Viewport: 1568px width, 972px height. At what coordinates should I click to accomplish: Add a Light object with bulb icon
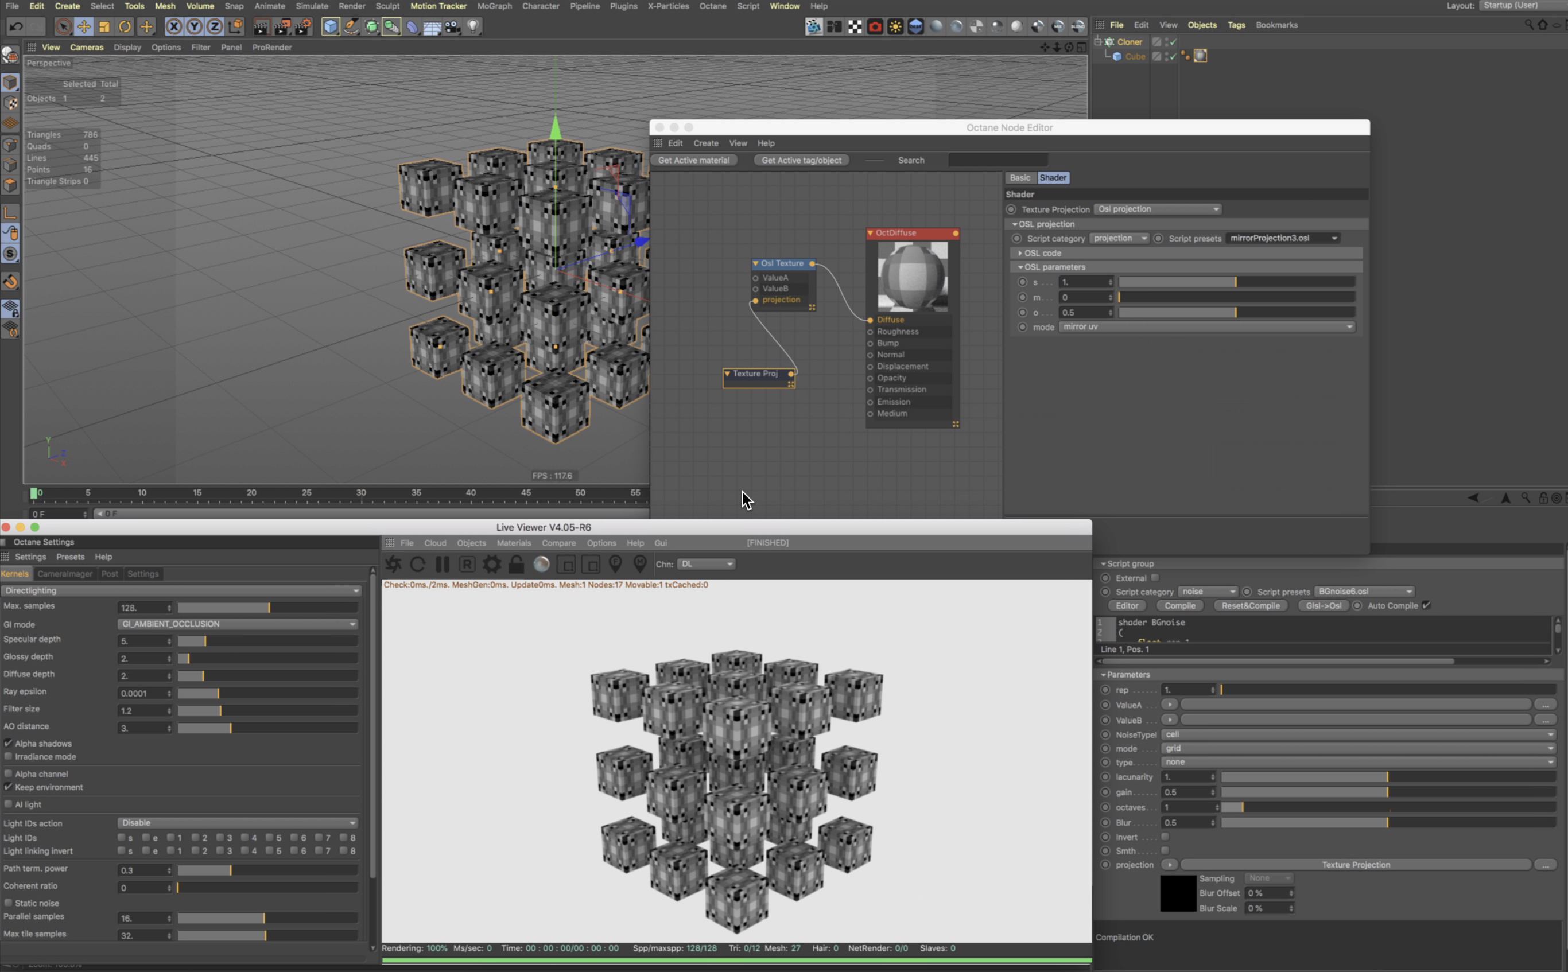tap(473, 26)
